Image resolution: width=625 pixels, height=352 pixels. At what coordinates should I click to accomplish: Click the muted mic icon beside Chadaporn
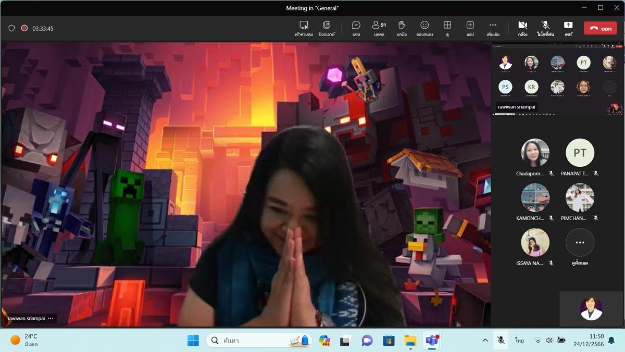coord(551,174)
